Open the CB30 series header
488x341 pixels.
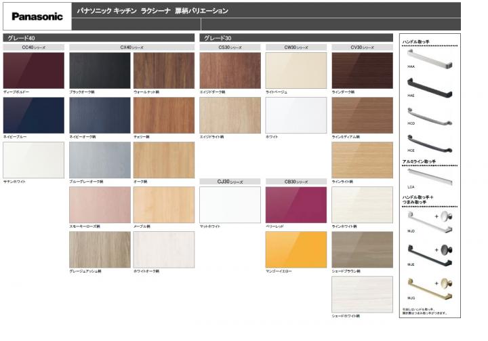[x=296, y=182]
